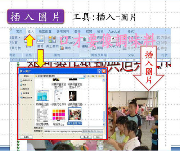The height and width of the screenshot is (151, 180).
Task: Expand the 檔案類型 file type dropdown
Action: pyautogui.click(x=73, y=131)
